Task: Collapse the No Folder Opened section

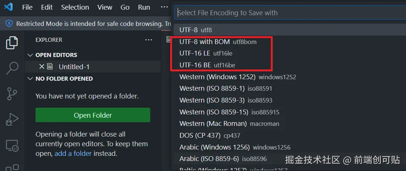Action: point(30,78)
